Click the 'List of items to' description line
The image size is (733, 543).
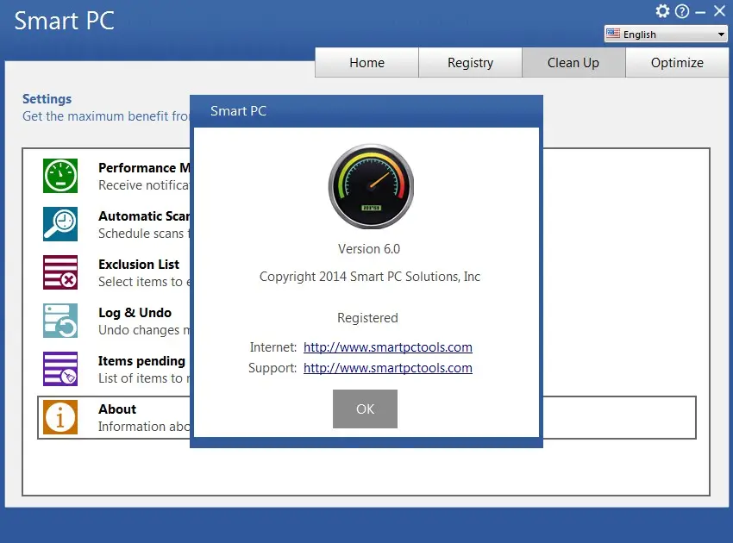[144, 378]
